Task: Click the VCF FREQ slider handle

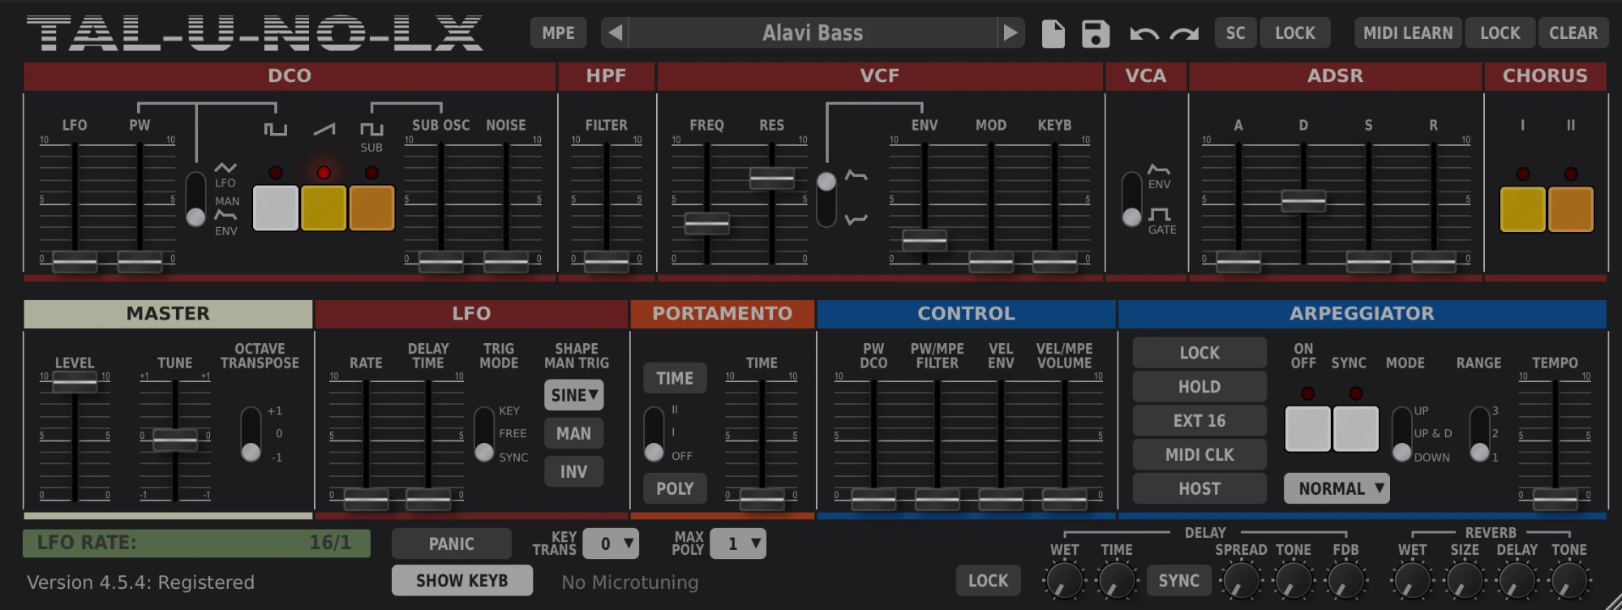Action: click(x=706, y=223)
